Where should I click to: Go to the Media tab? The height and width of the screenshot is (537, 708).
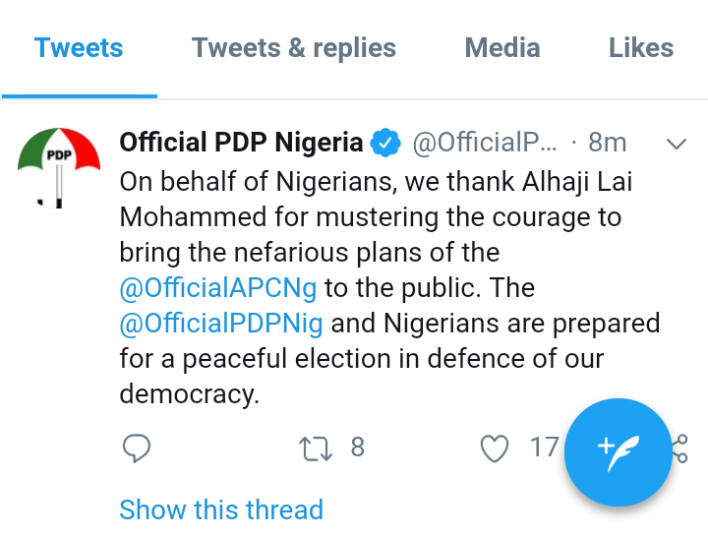click(502, 48)
